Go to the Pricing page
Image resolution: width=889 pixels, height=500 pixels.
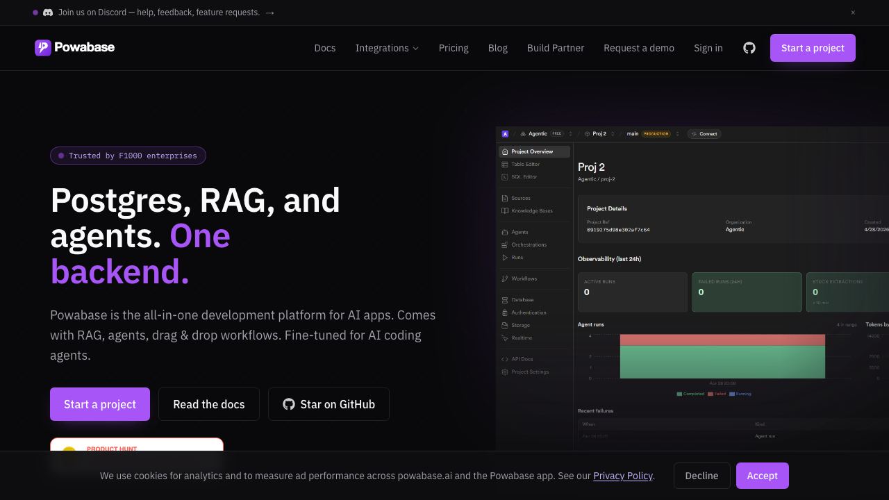pos(454,48)
